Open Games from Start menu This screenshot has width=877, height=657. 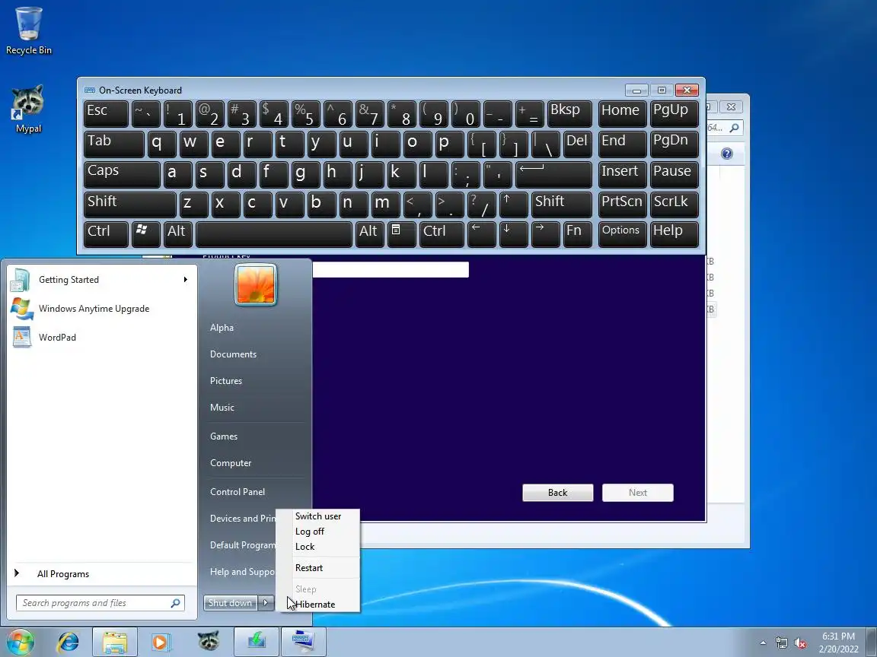click(224, 436)
